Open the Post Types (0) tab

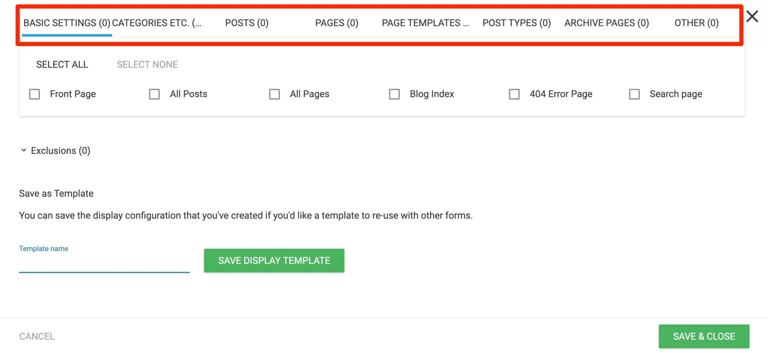click(x=517, y=23)
